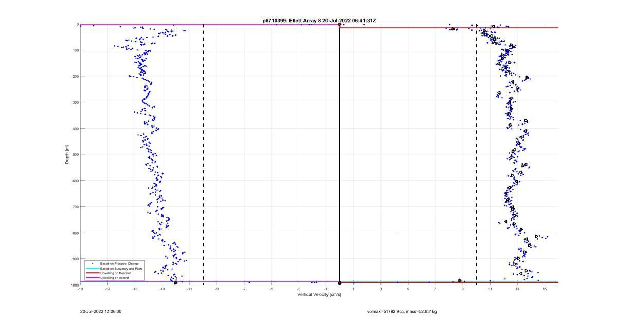Click the y-axis tick label '600'
617x320 pixels.
[x=75, y=181]
